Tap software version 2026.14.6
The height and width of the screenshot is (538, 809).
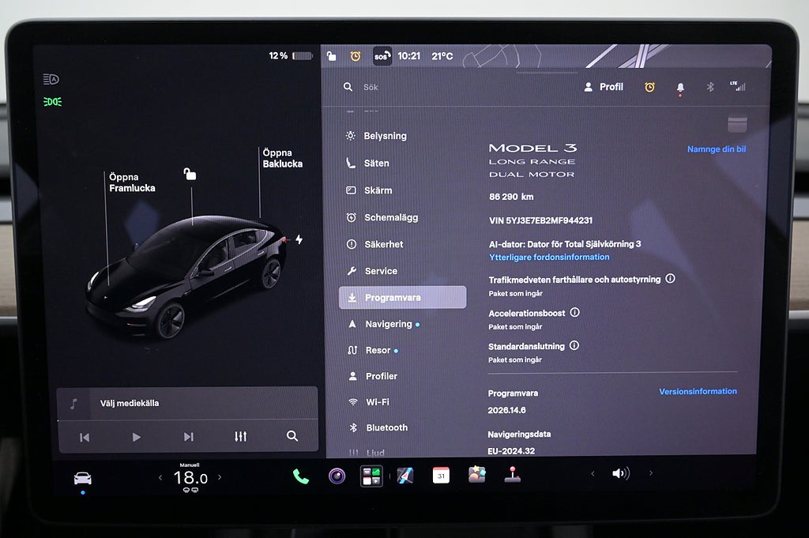pos(506,410)
